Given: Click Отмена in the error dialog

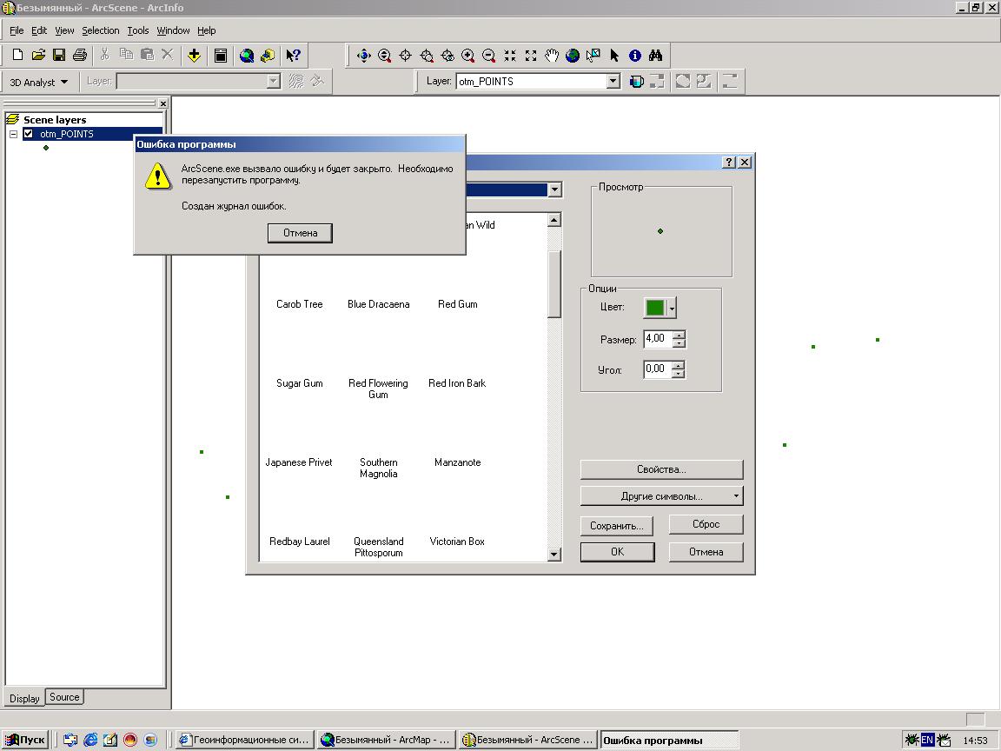Looking at the screenshot, I should click(x=300, y=233).
